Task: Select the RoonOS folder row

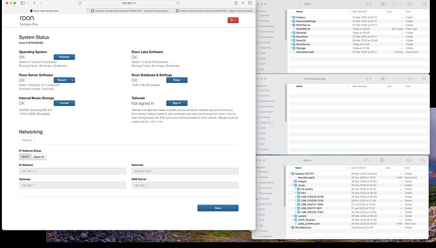Action: click(x=358, y=40)
